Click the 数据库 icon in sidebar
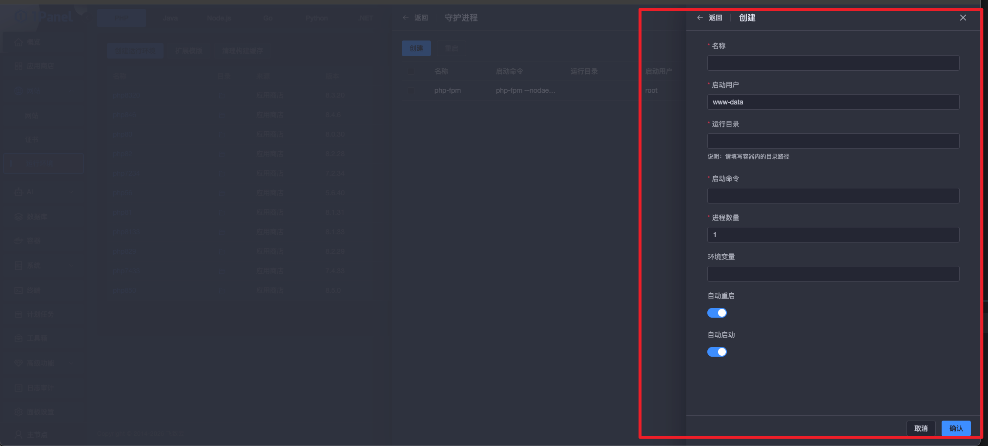 (x=19, y=217)
